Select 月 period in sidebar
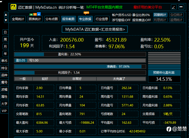Image resolution: width=189 pixels, height=138 pixels. pos(5,46)
